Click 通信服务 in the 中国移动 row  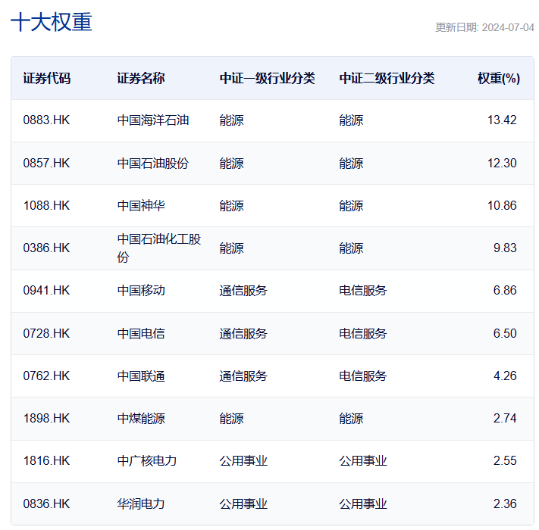[x=243, y=291]
